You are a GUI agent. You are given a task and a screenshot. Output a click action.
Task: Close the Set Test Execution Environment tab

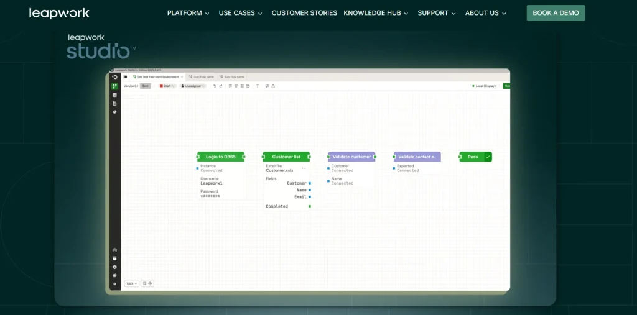[x=182, y=76]
